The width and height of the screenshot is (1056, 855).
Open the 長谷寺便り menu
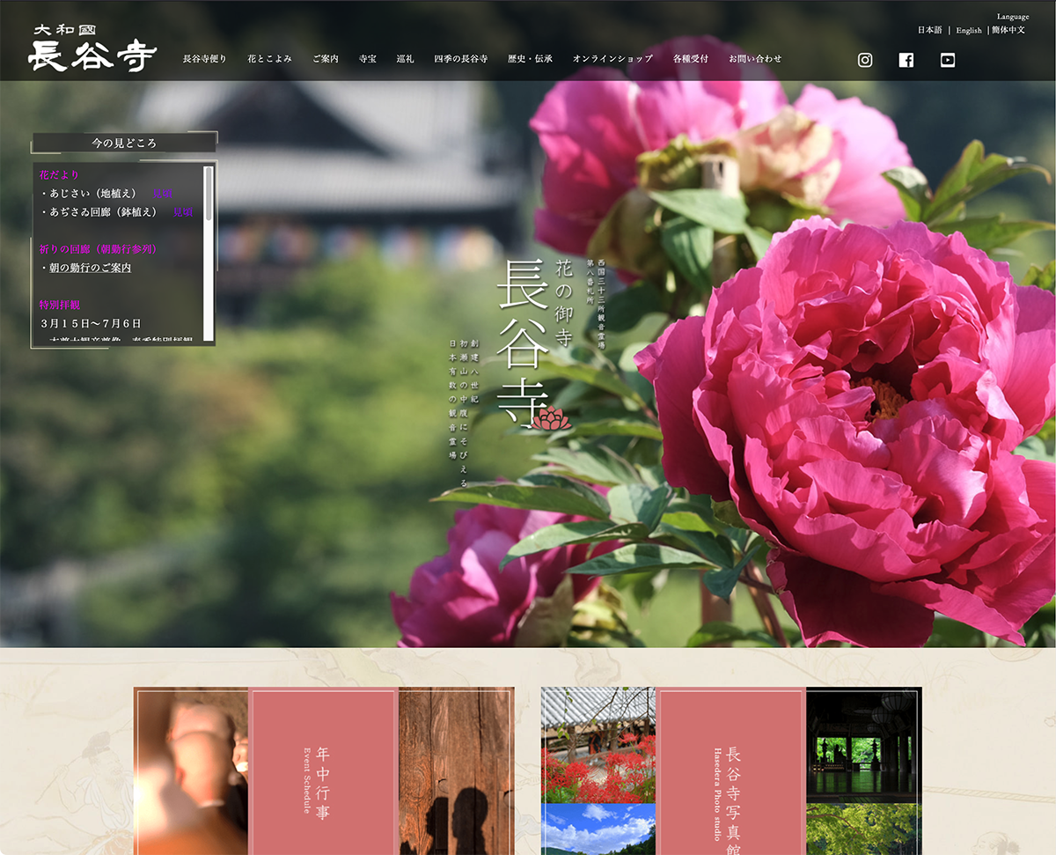pos(205,59)
